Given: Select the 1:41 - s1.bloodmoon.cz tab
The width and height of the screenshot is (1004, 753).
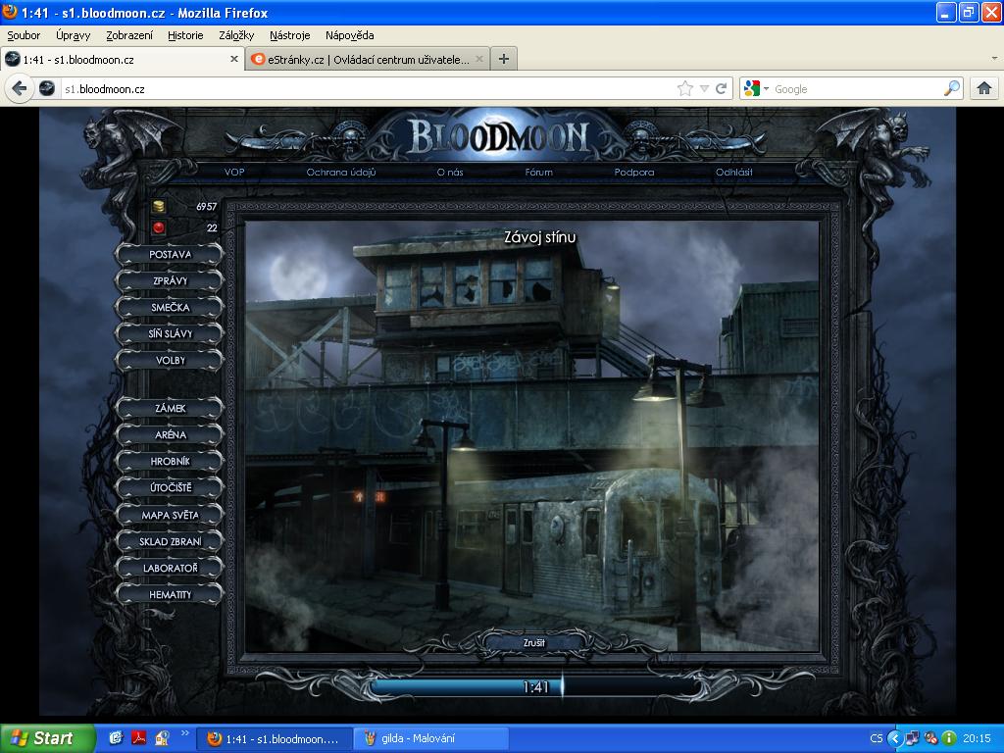Looking at the screenshot, I should pyautogui.click(x=122, y=59).
